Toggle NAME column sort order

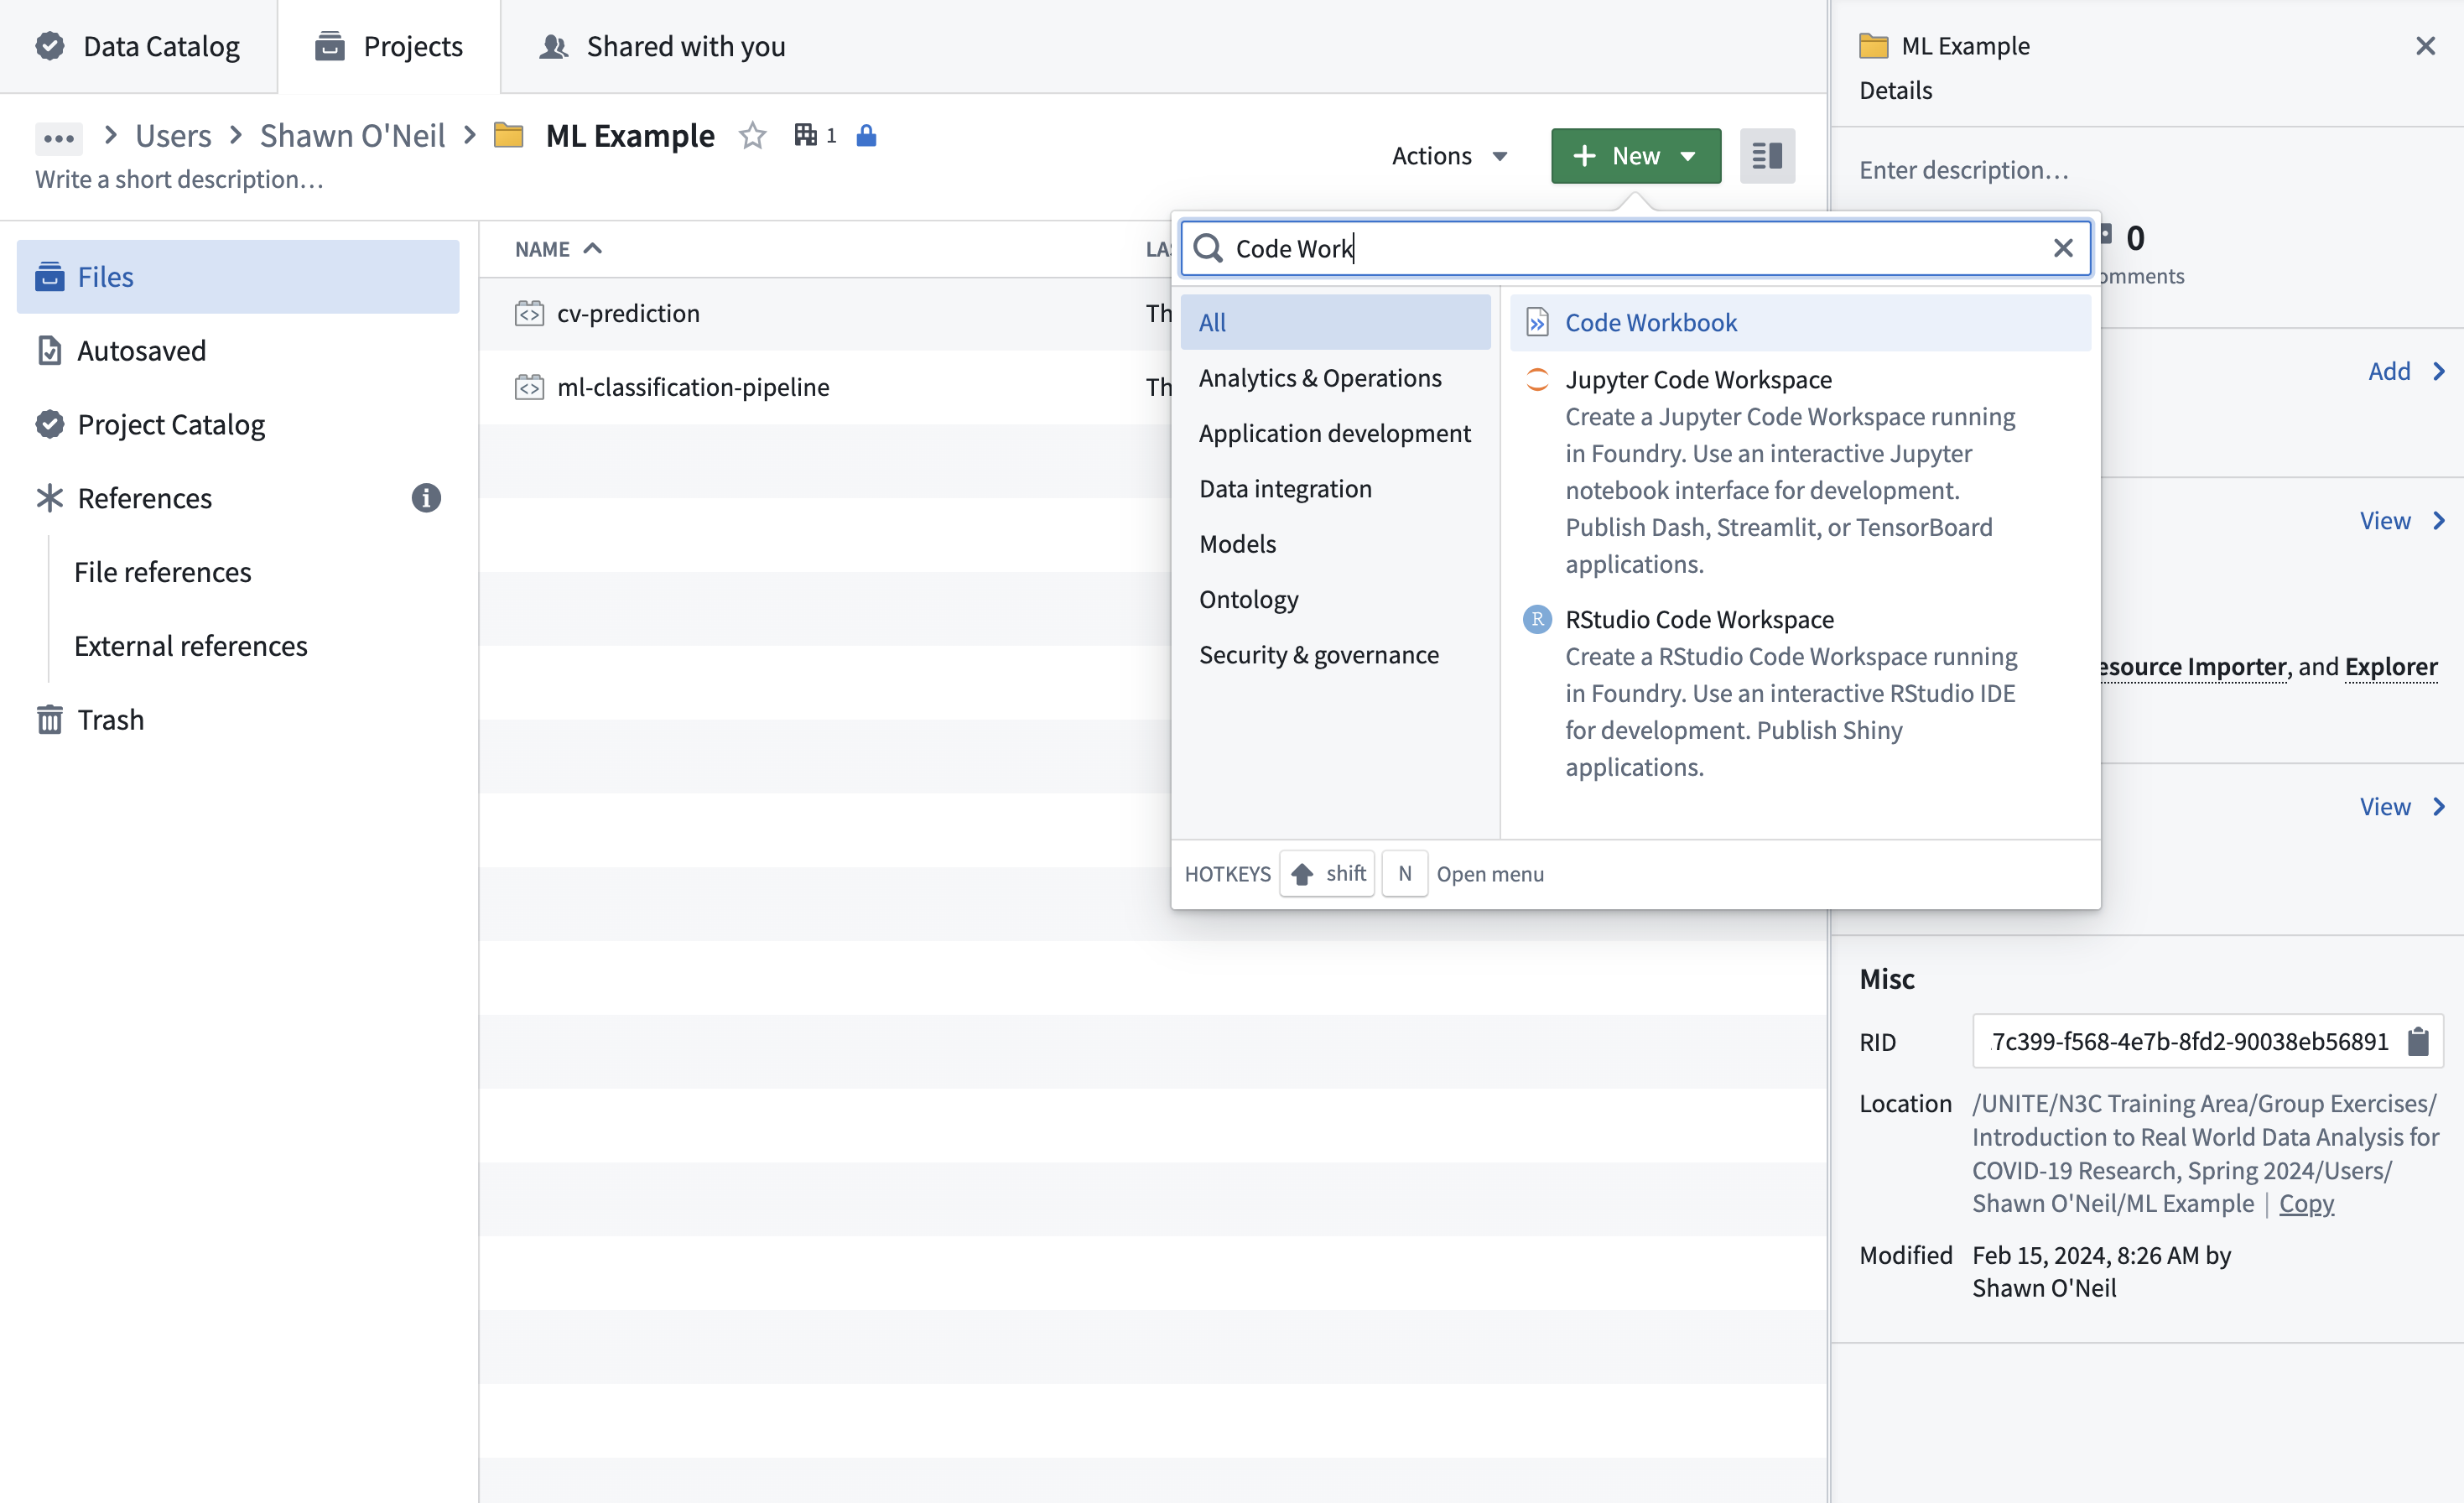pyautogui.click(x=557, y=249)
